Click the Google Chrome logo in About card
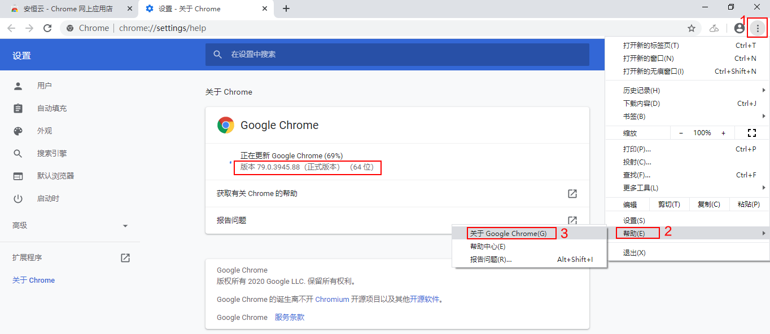Image resolution: width=770 pixels, height=334 pixels. 225,125
